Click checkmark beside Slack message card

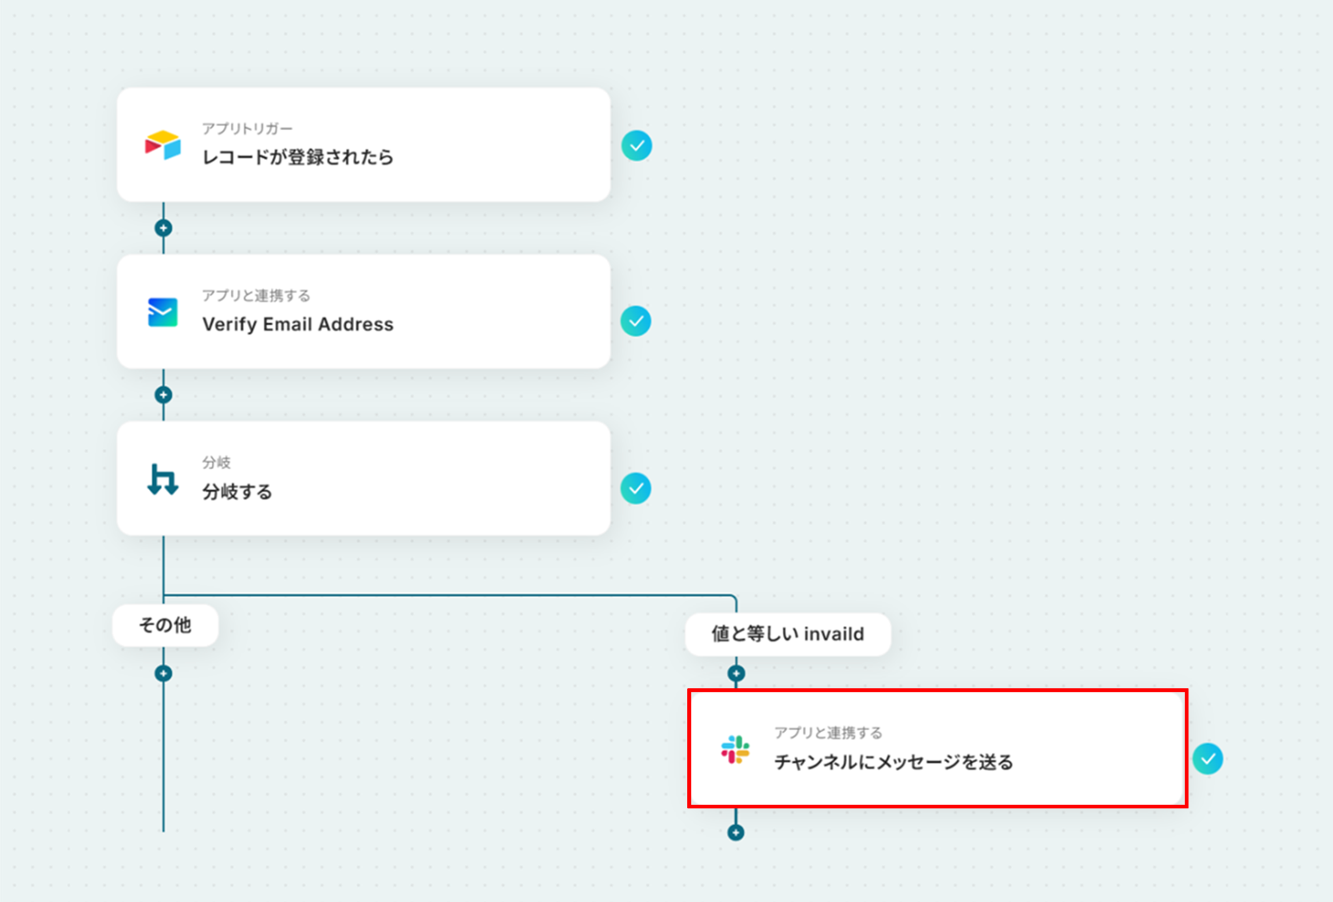1208,759
